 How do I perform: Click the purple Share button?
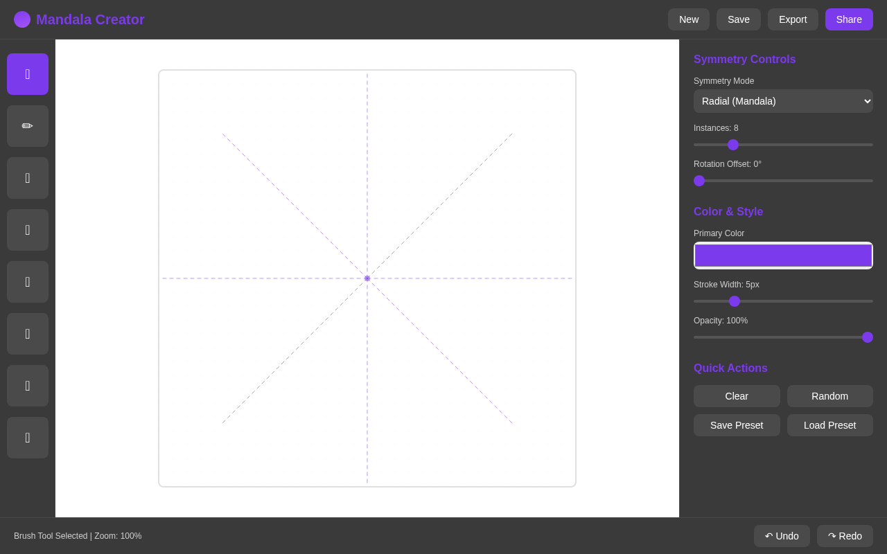[849, 19]
